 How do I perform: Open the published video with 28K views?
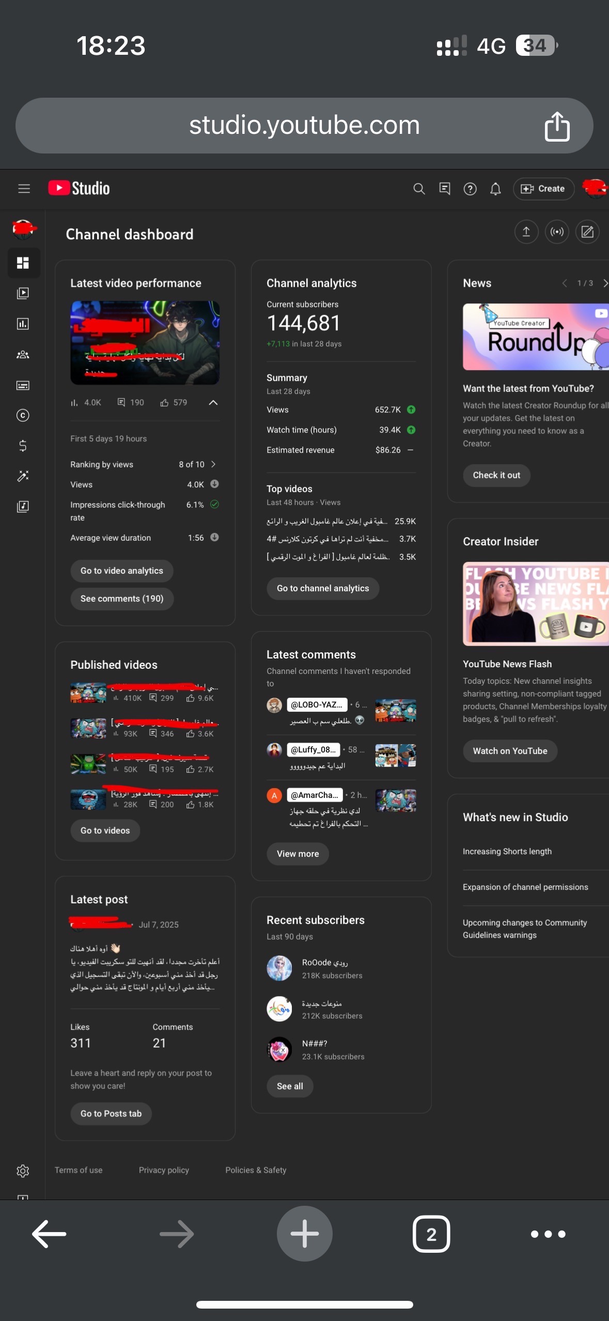click(x=145, y=799)
